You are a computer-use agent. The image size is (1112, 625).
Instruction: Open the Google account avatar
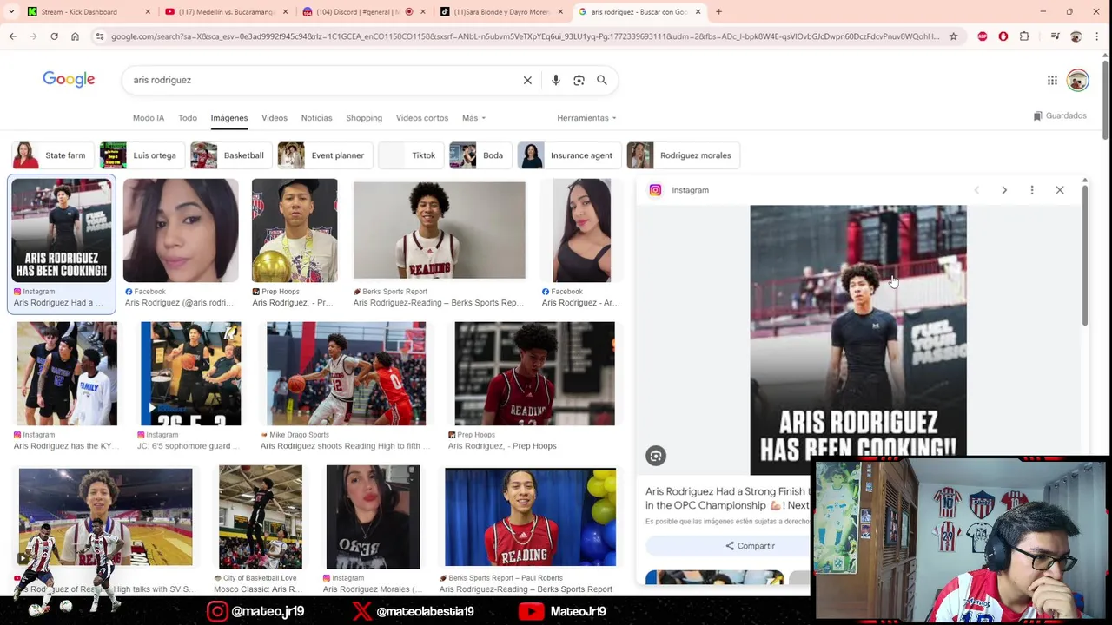[1077, 80]
